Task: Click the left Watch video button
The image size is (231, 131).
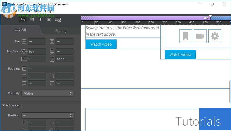Action: pyautogui.click(x=101, y=44)
